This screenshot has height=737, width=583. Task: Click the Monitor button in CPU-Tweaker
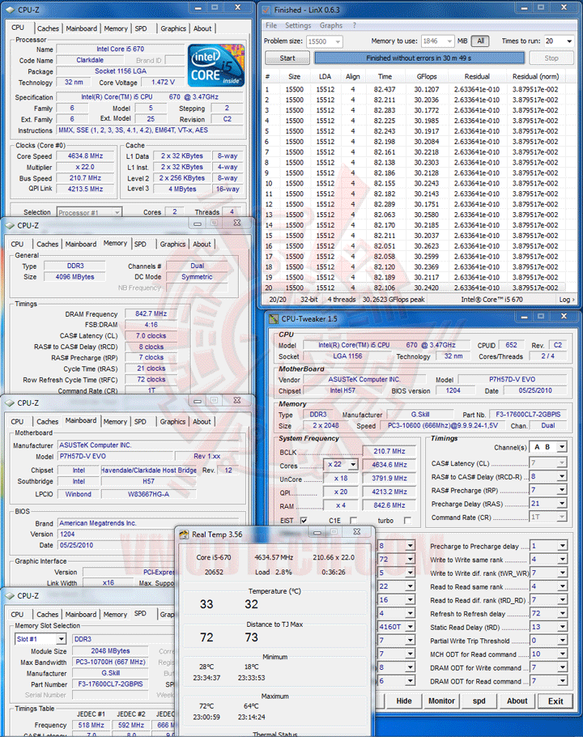[441, 701]
